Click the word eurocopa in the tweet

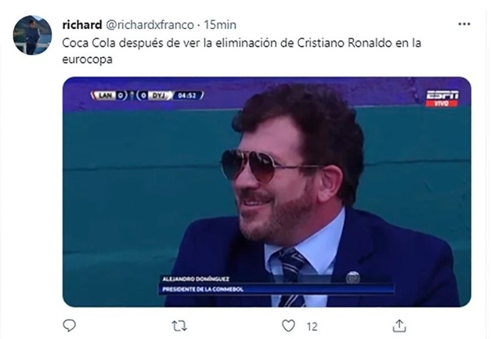point(87,59)
